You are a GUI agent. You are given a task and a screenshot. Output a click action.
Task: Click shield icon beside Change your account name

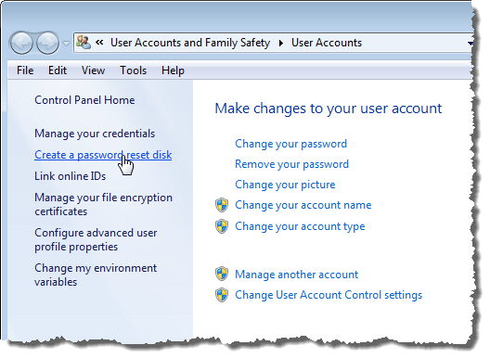pyautogui.click(x=222, y=205)
